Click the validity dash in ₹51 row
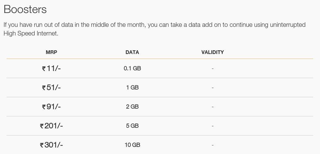 pos(213,88)
